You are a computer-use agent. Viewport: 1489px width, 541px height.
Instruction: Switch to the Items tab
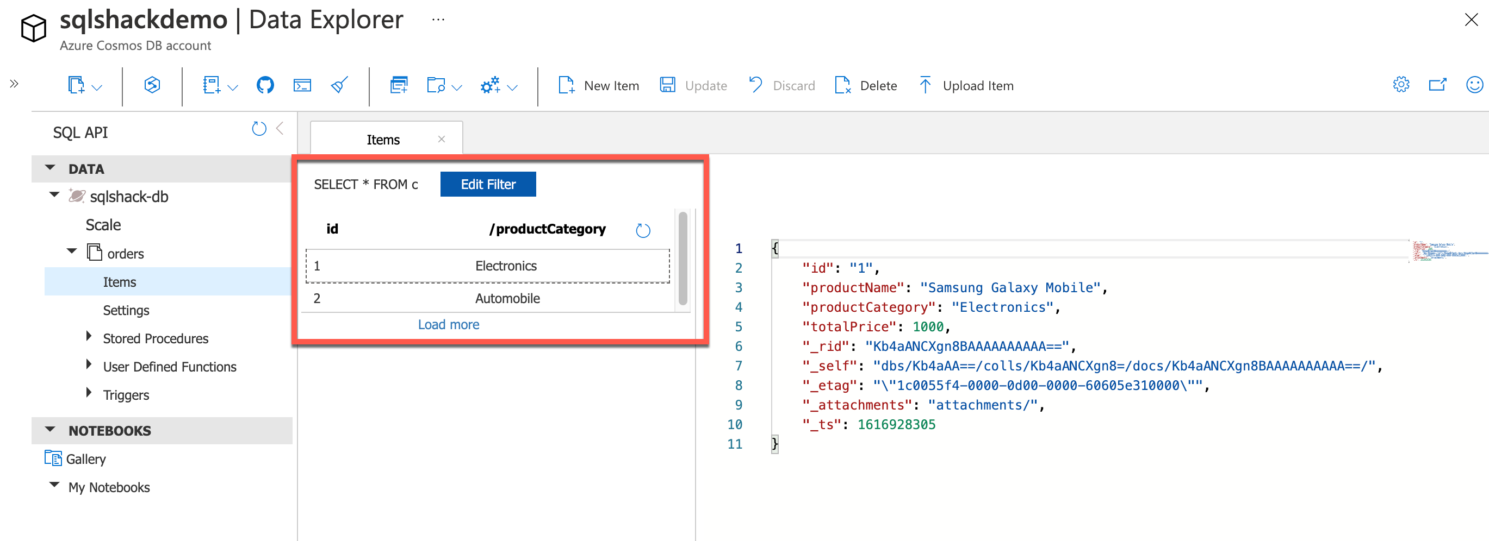383,140
